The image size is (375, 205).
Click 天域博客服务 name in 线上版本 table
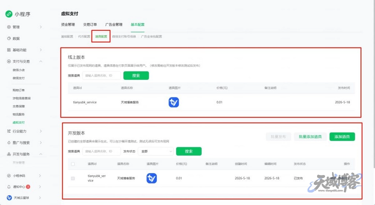tap(130, 102)
